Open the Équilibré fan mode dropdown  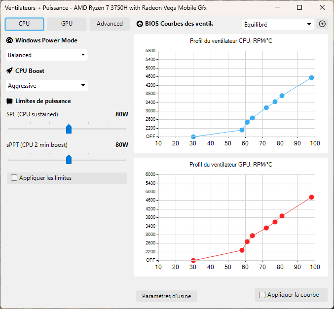coord(278,24)
